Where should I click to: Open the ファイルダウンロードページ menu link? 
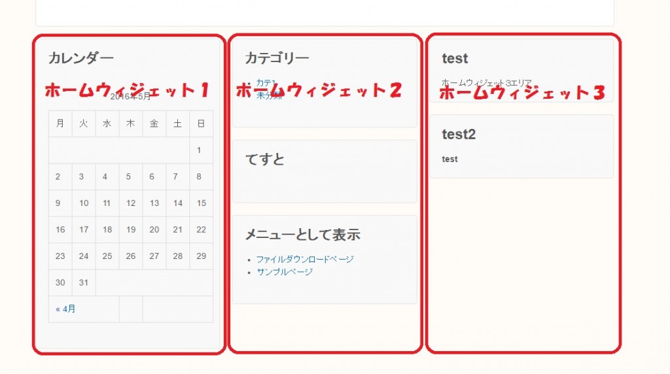tap(305, 259)
